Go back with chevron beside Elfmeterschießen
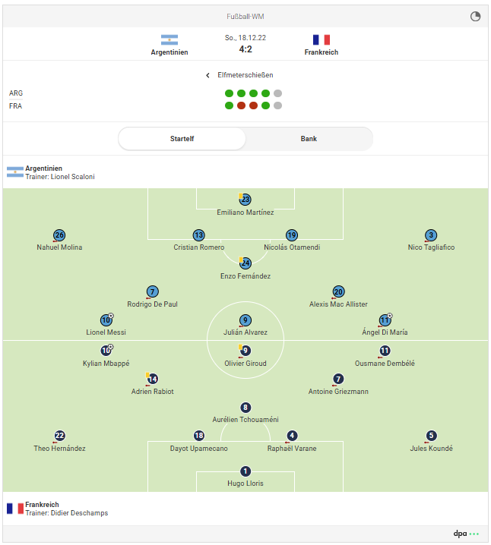The height and width of the screenshot is (545, 491). click(207, 75)
